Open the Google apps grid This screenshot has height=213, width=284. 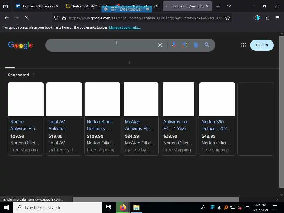click(x=244, y=45)
